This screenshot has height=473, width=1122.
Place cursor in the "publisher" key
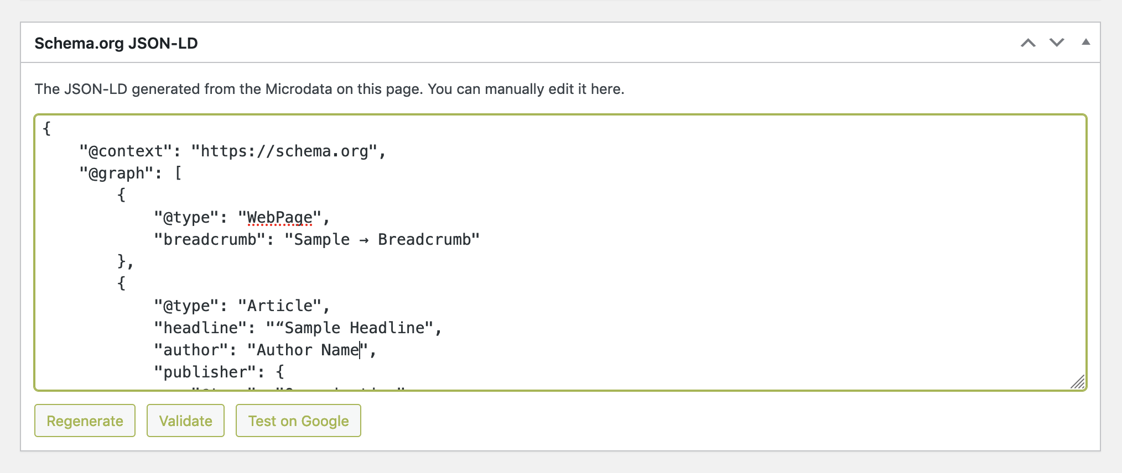click(x=205, y=372)
